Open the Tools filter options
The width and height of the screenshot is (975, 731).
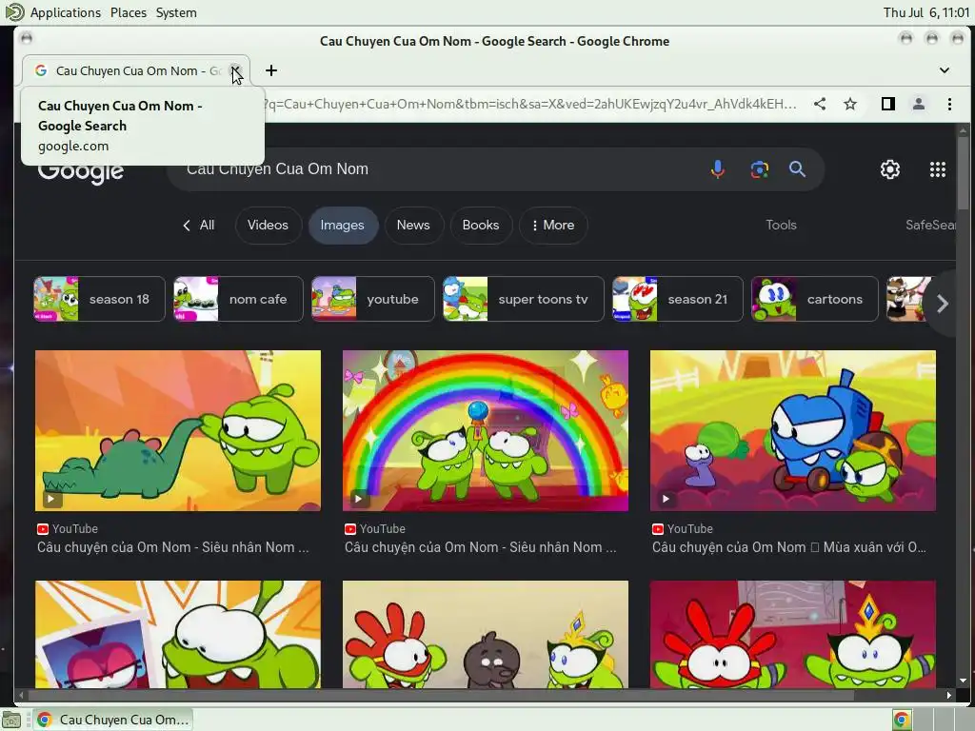[x=781, y=225]
